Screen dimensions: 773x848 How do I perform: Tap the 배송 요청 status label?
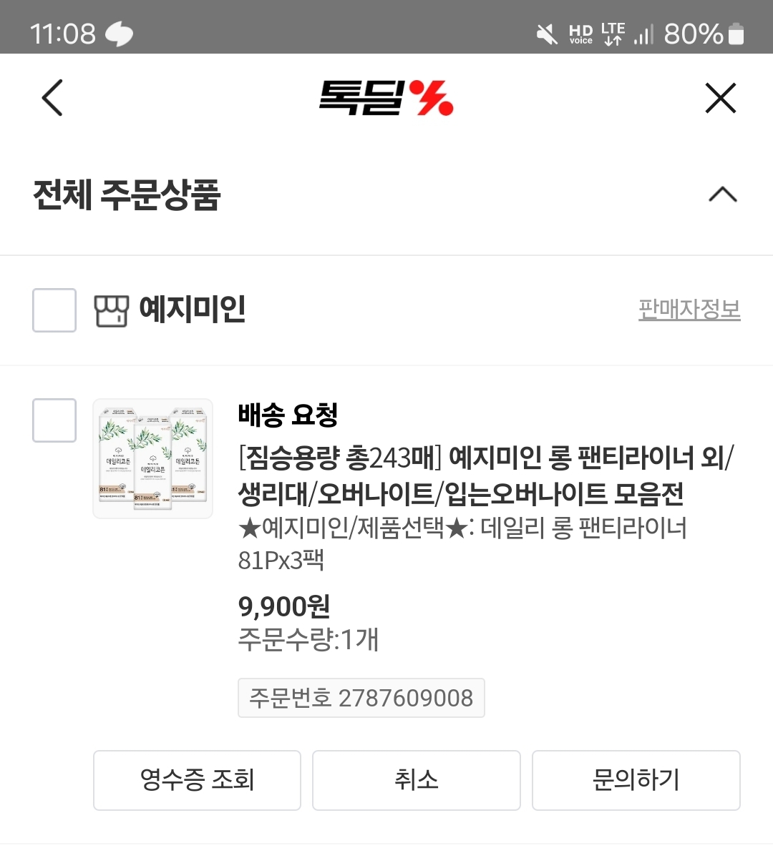288,415
